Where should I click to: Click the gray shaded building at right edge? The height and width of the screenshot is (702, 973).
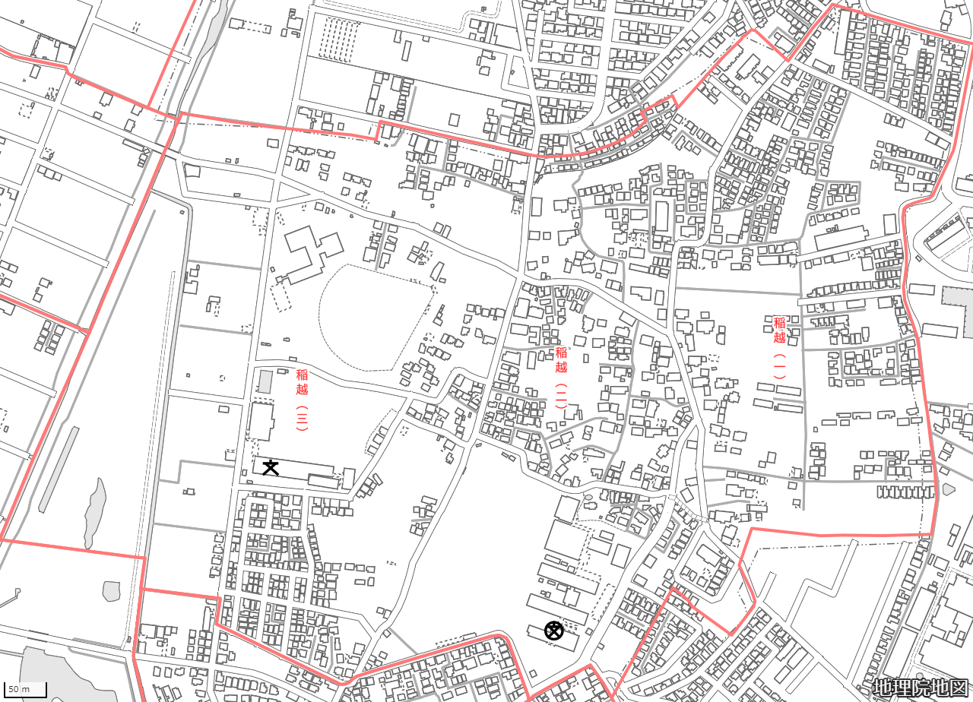point(957,311)
